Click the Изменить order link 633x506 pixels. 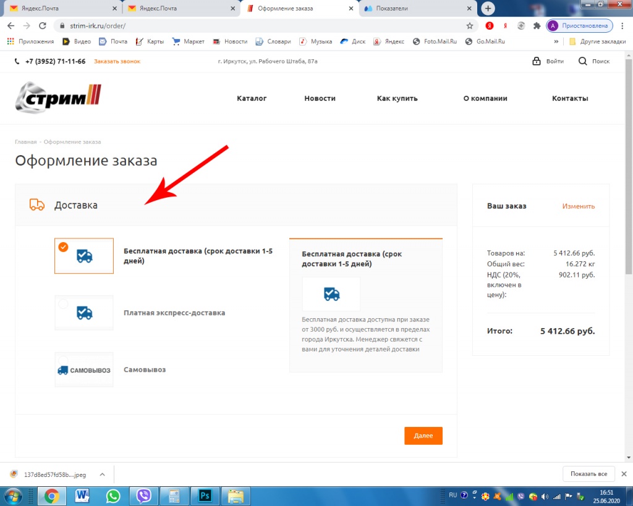tap(578, 206)
